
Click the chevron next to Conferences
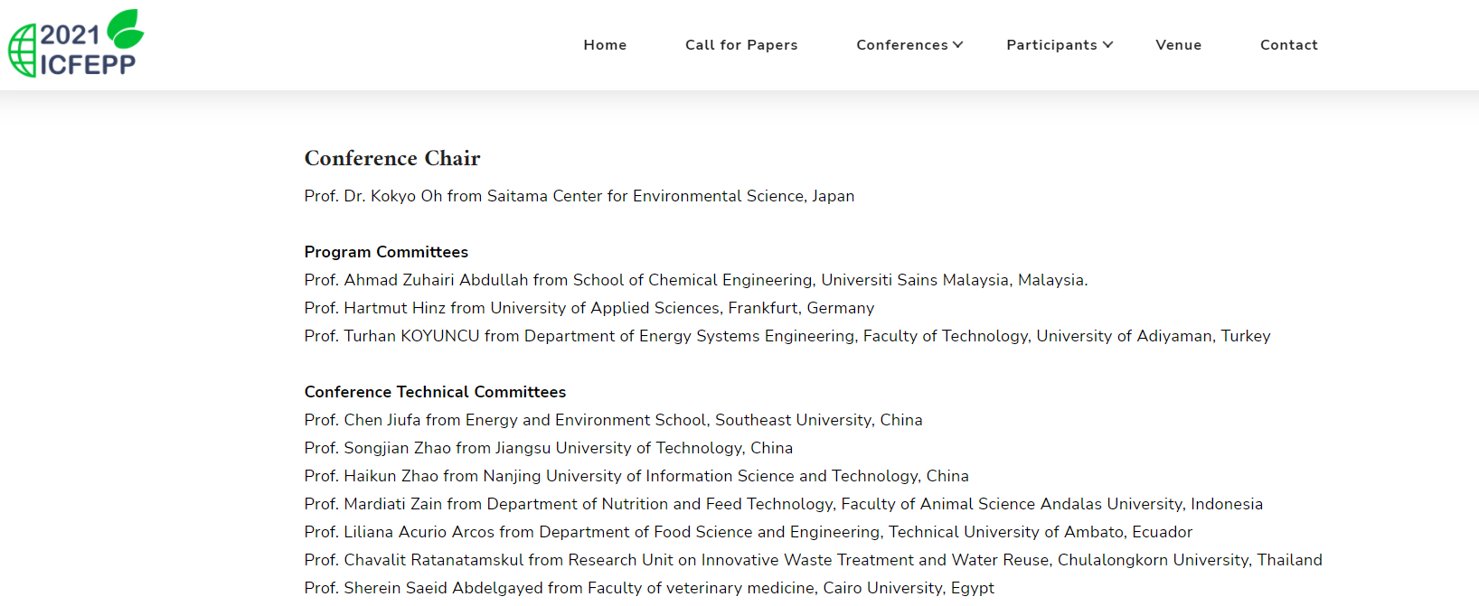[958, 45]
